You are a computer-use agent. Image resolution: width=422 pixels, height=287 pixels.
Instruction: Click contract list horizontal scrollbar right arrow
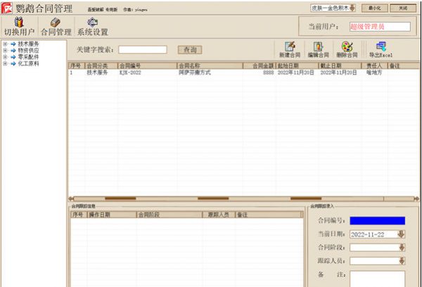416,199
